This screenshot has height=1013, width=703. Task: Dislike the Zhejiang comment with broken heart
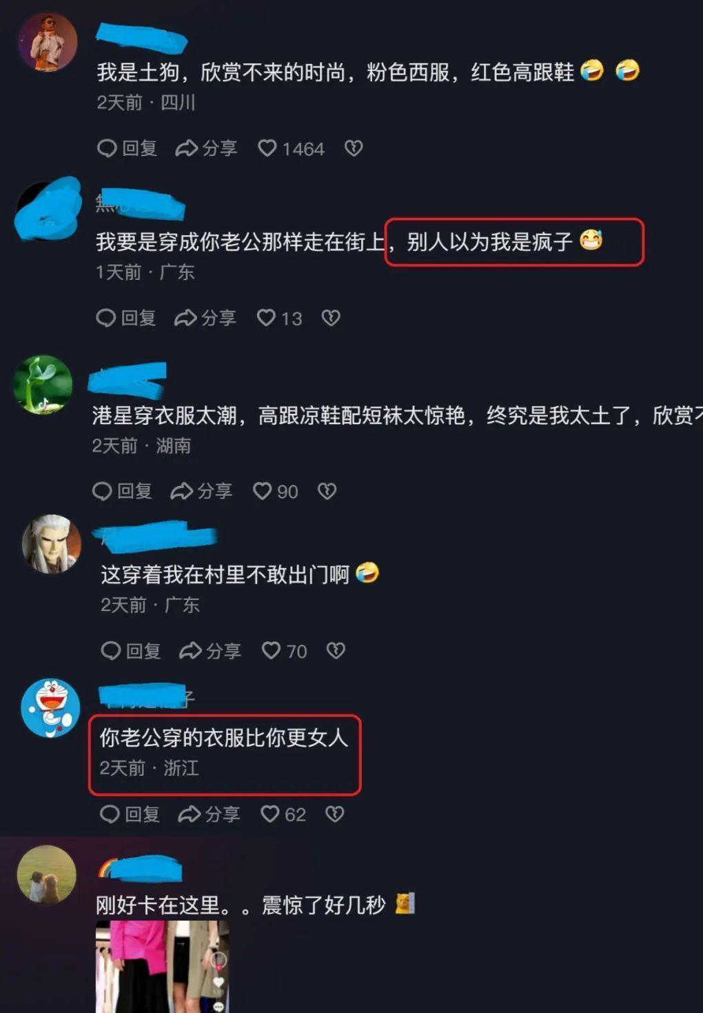(335, 814)
